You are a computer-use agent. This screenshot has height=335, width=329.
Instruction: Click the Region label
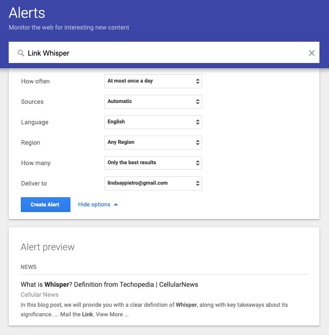point(30,143)
